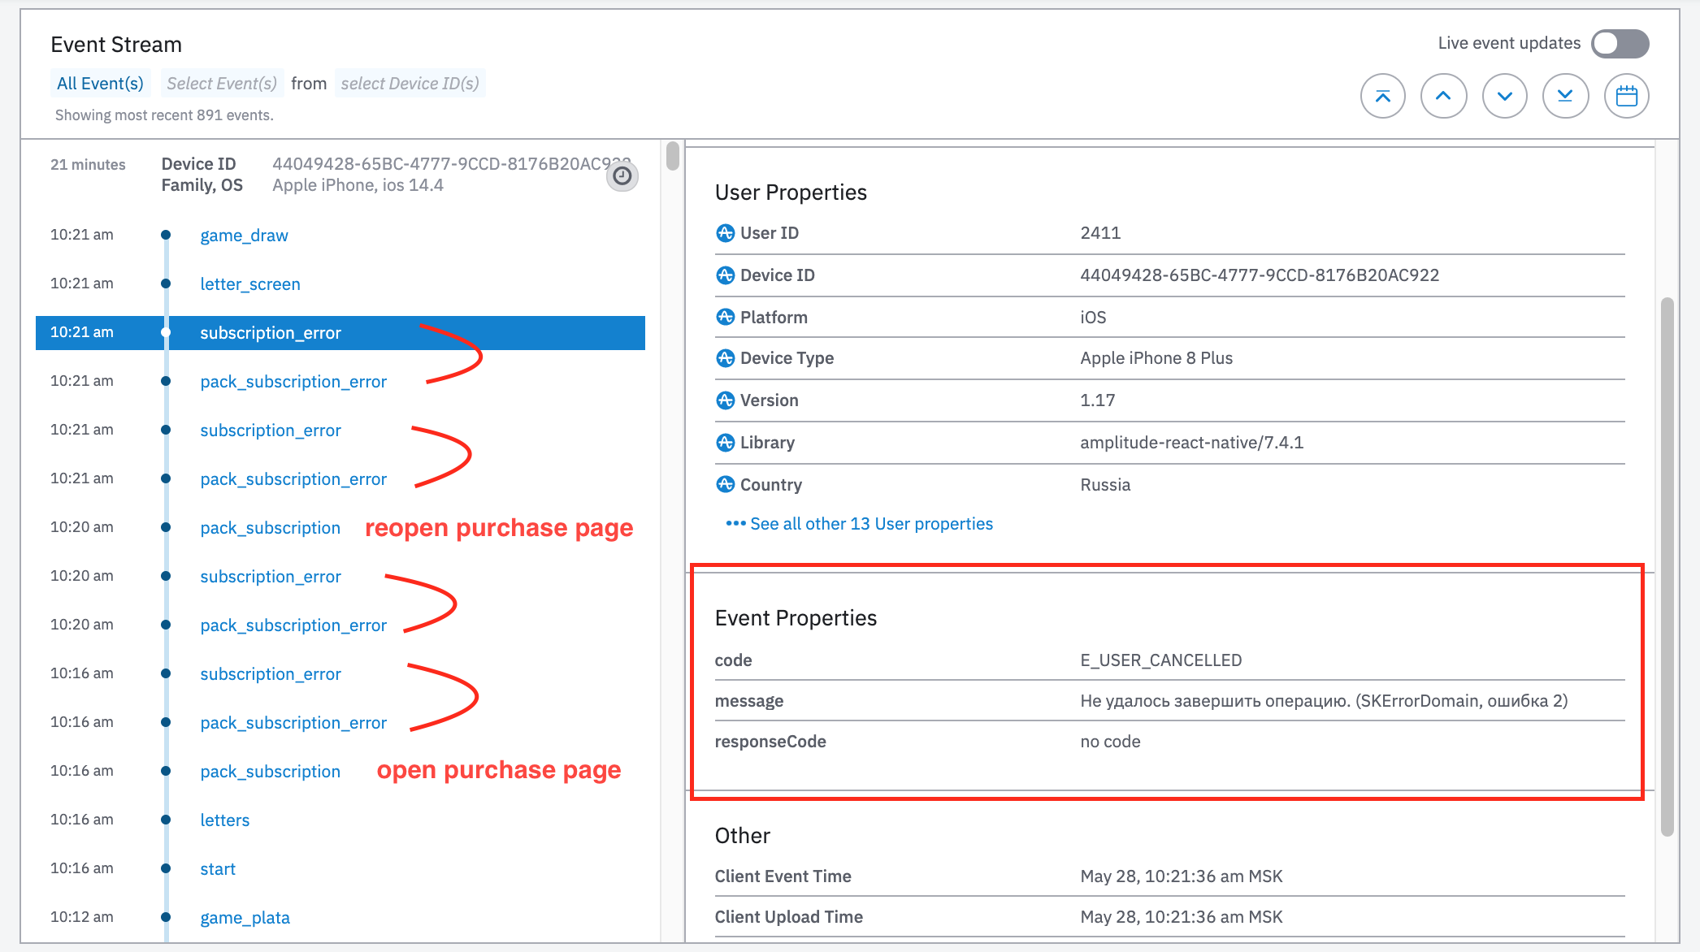
Task: Open the pack_subscription event at 10:16 am
Action: [x=270, y=770]
